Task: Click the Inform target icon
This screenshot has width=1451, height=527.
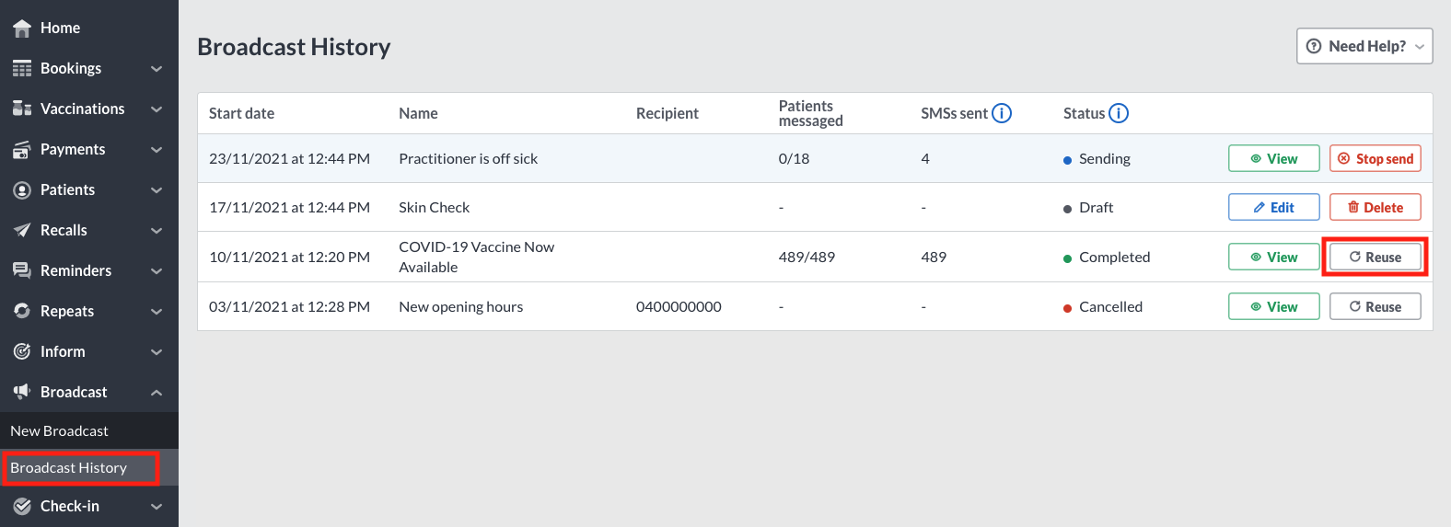Action: tap(22, 351)
